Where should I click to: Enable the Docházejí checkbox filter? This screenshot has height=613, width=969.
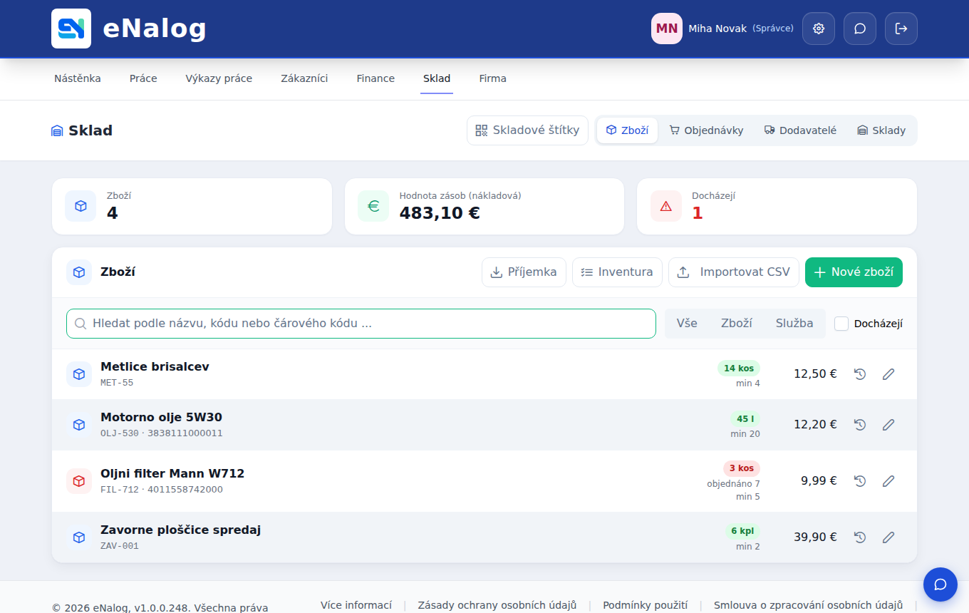(x=841, y=324)
